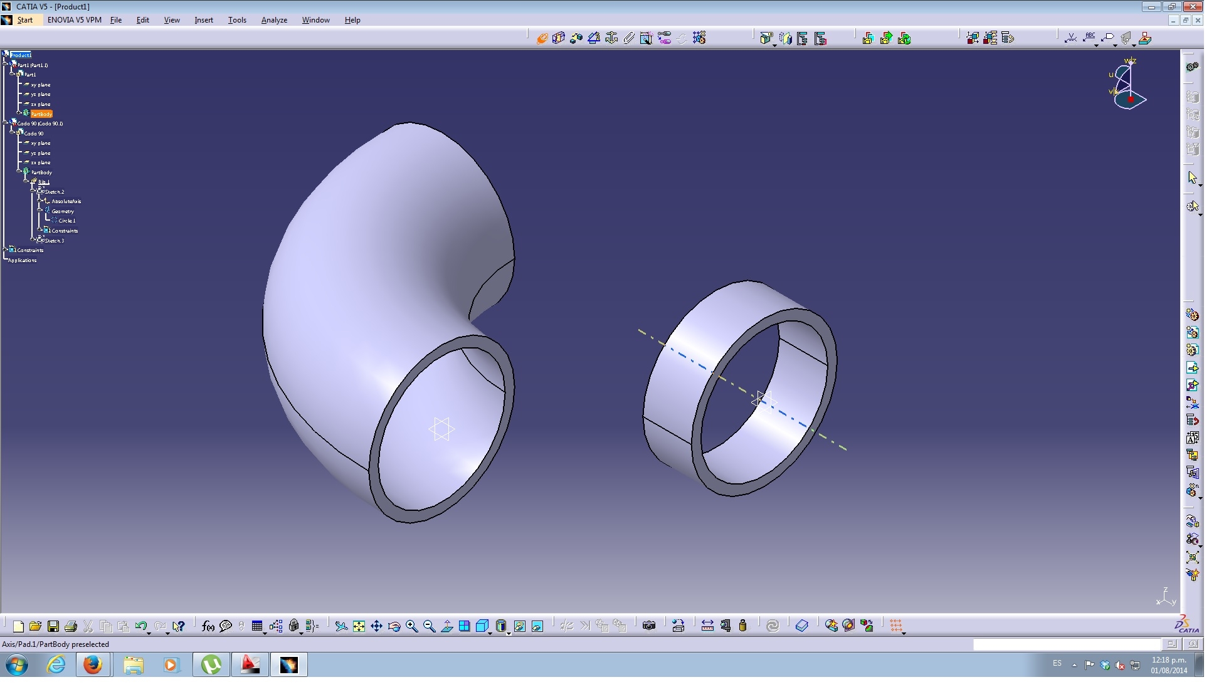
Task: Click the Text with Leader ABC icon
Action: 1089,38
